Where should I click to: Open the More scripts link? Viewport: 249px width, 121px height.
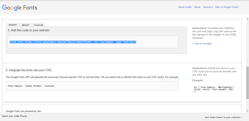(185, 7)
